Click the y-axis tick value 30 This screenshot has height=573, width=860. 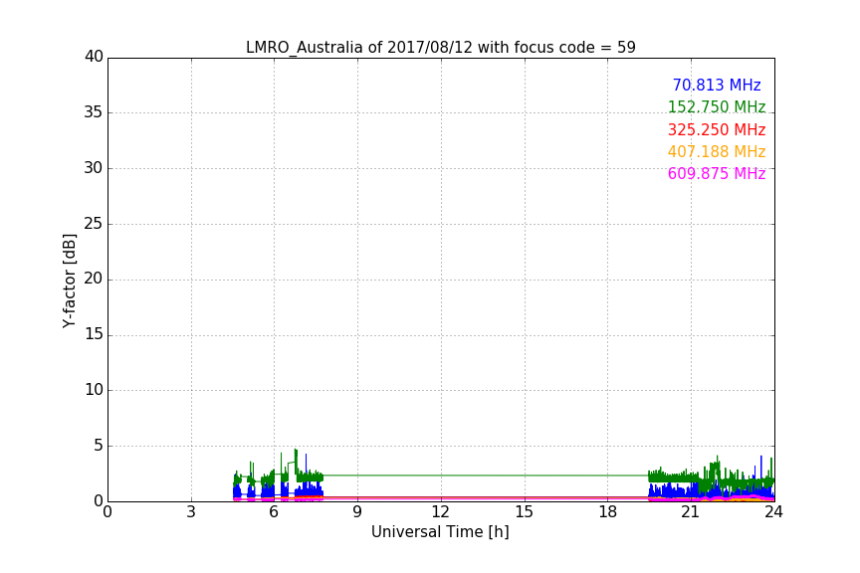point(94,168)
